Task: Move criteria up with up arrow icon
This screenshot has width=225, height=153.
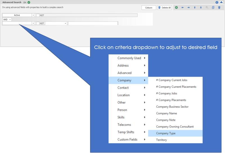Action: click(x=195, y=8)
